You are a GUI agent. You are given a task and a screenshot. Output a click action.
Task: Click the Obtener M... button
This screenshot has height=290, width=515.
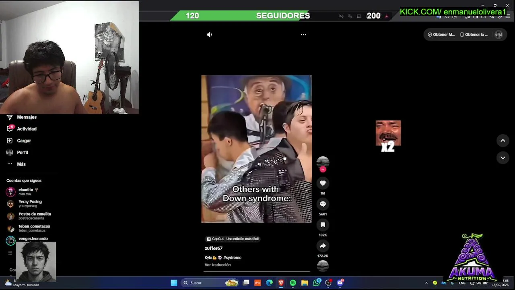441,35
